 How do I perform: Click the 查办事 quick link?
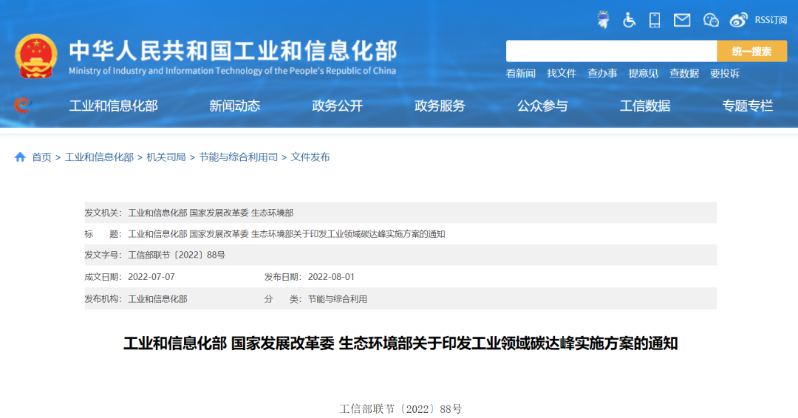(602, 74)
